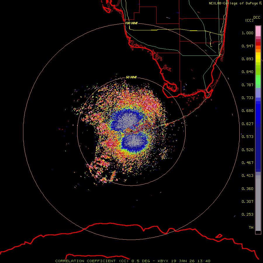Click the TH threshold label on the scale
263x263 pixels.
251,228
